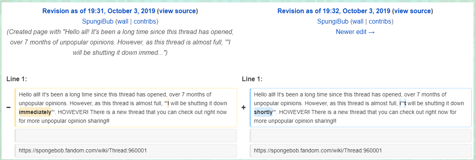Viewport: 475px width, 160px height.
Task: Click 'view source' for the 19:31 revision
Action: click(178, 11)
